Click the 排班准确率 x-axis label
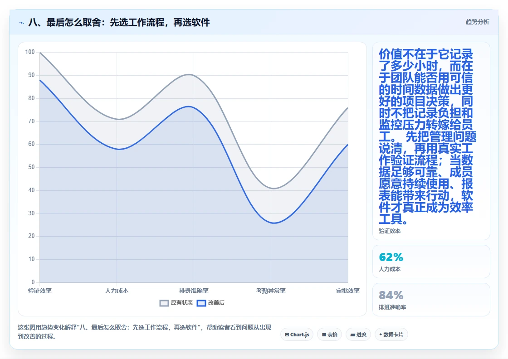This screenshot has height=359, width=508. click(x=194, y=291)
